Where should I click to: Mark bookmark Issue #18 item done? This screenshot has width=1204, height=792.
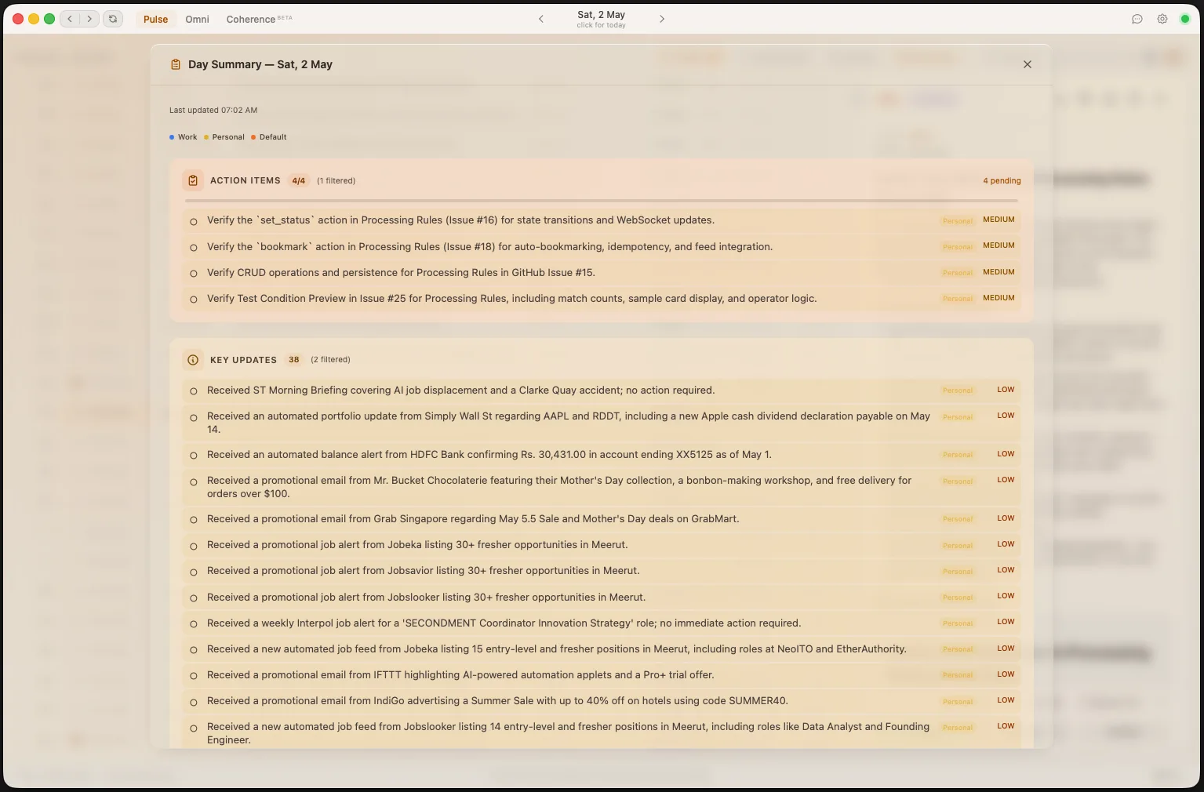click(194, 248)
